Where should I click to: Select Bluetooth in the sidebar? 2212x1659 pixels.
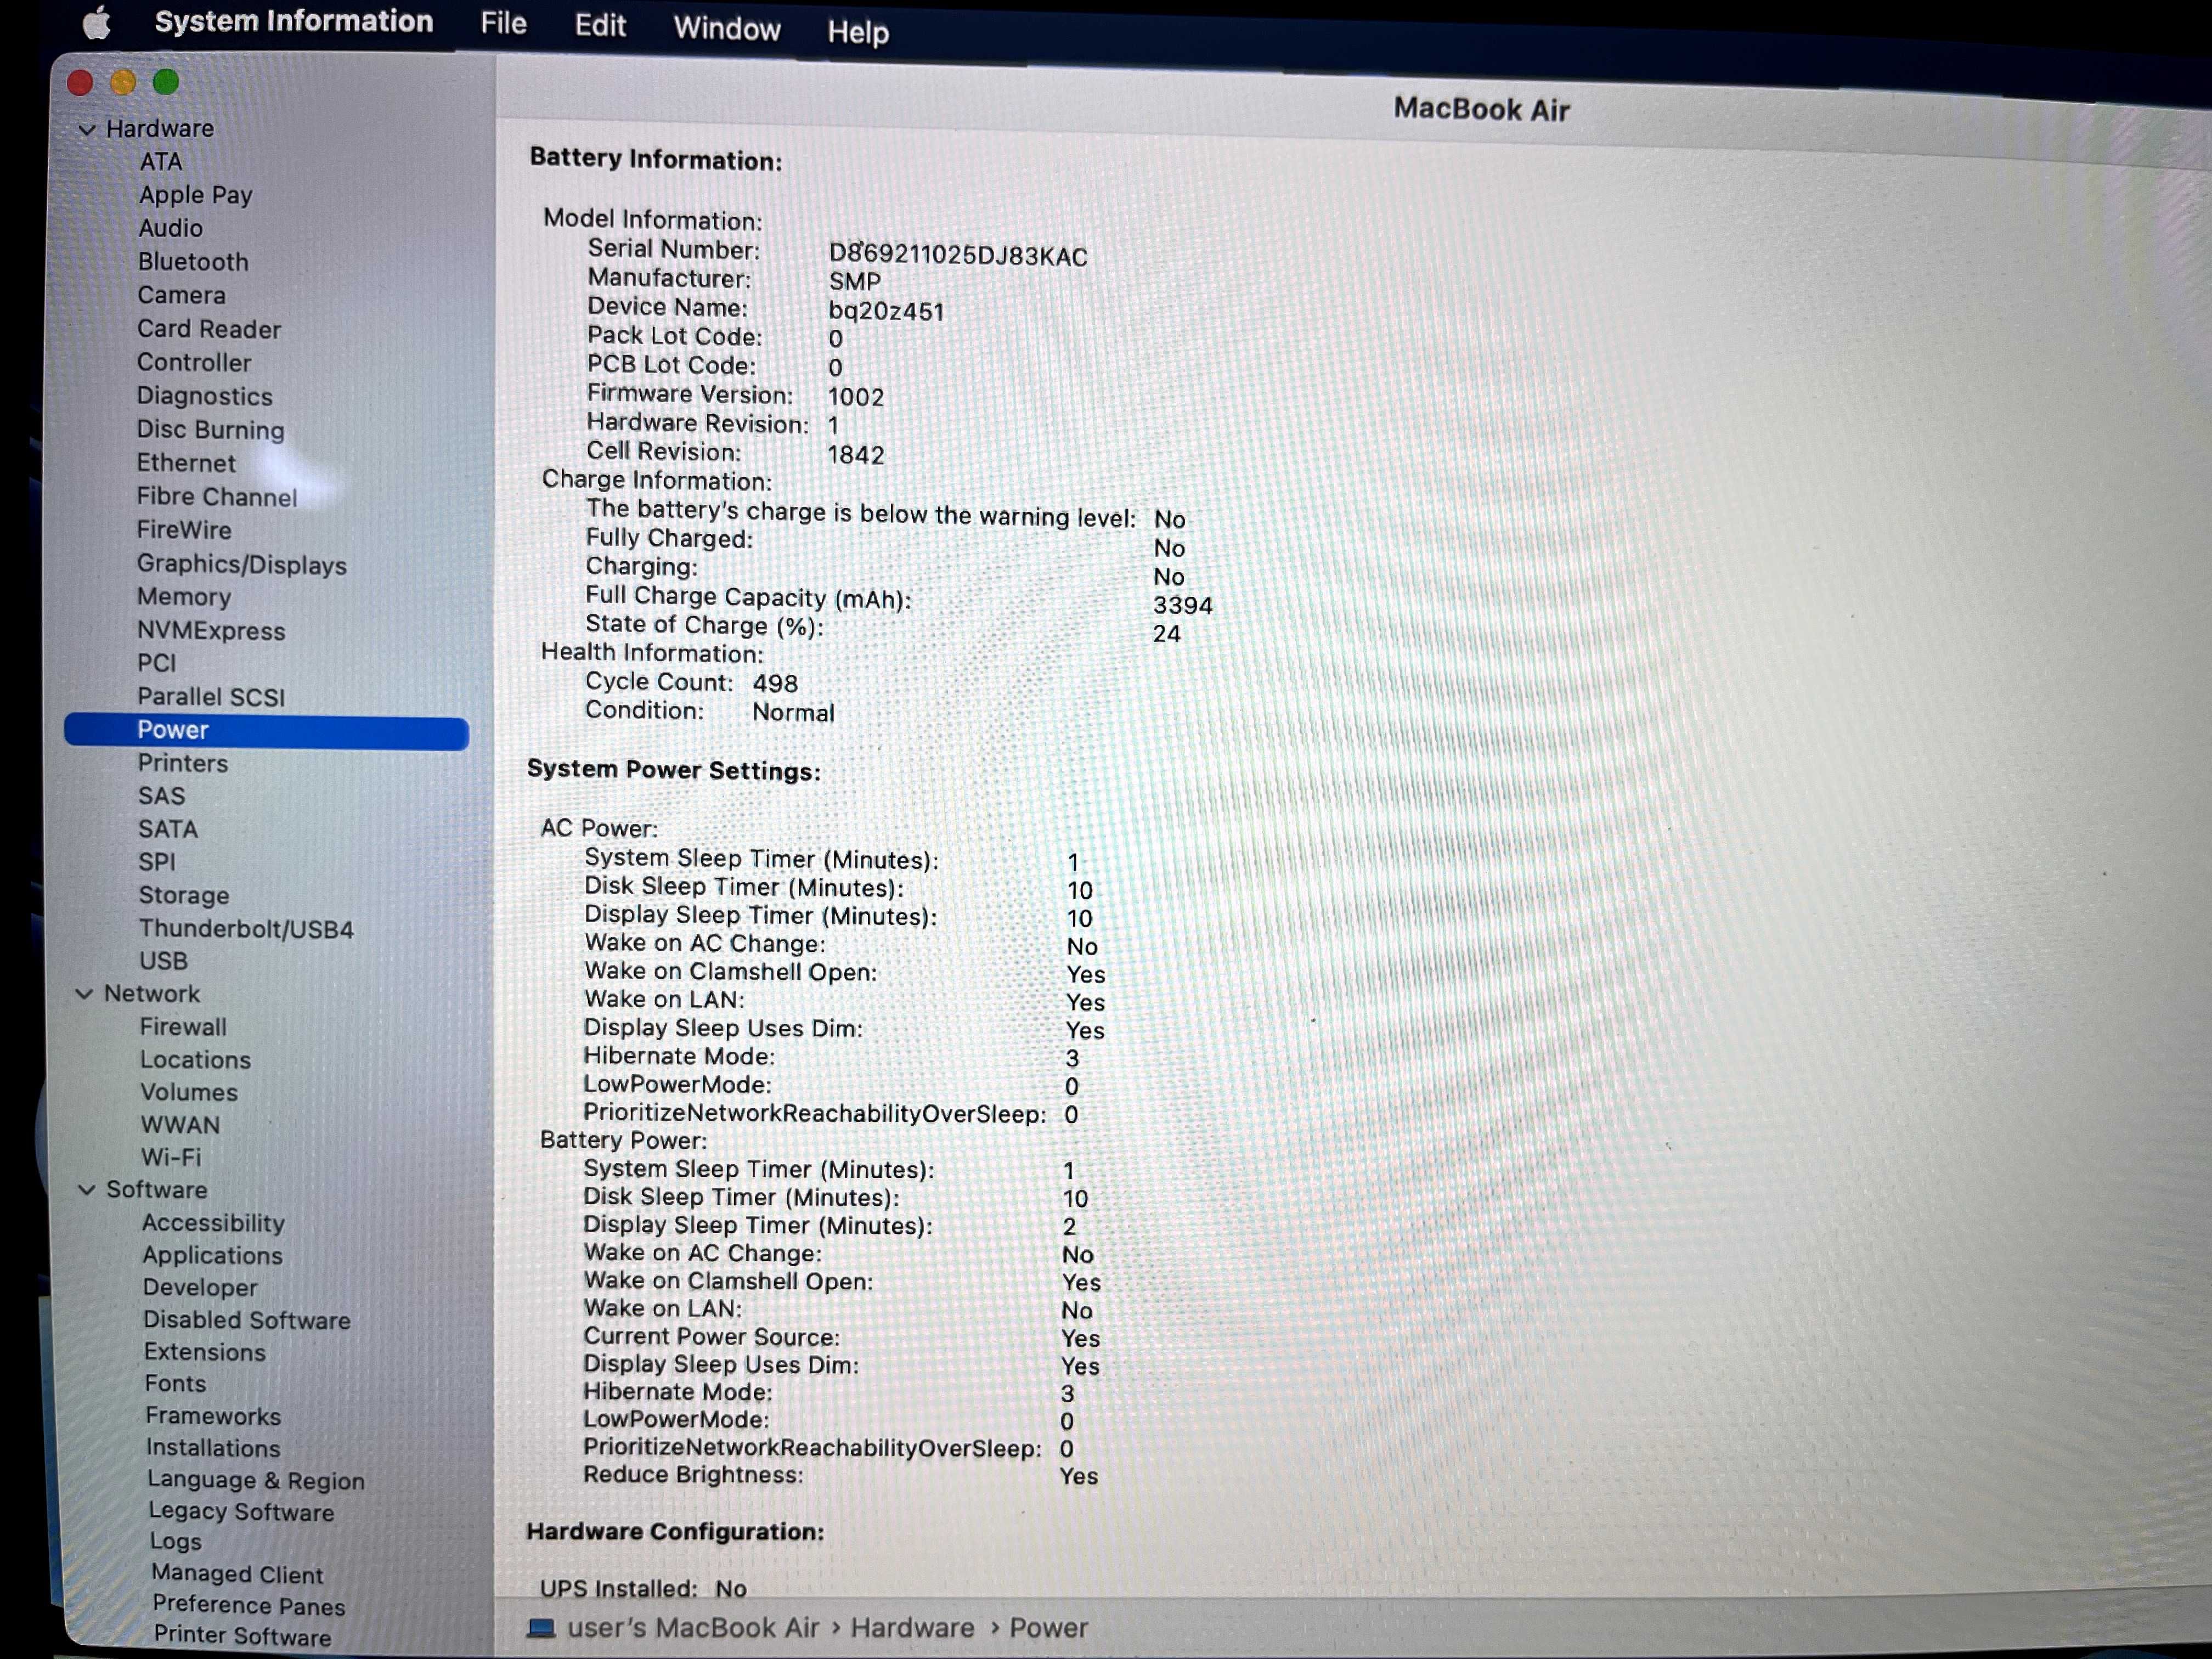tap(193, 262)
